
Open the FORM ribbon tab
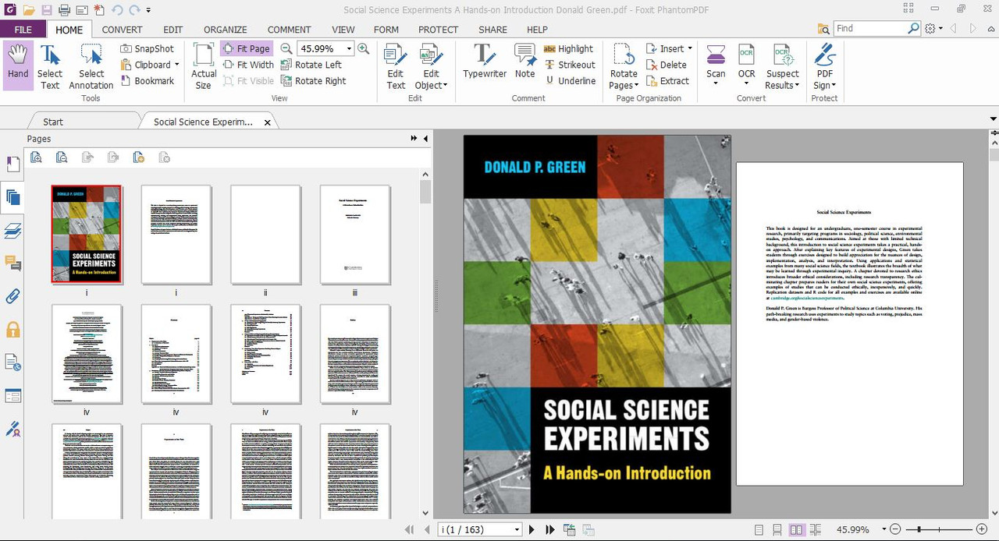tap(386, 30)
